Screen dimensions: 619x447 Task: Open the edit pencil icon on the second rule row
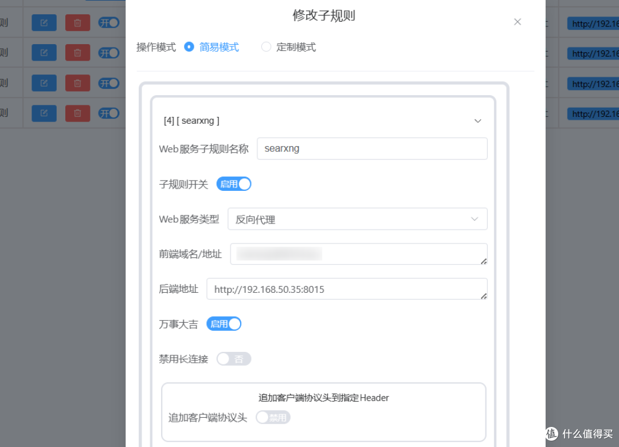[x=44, y=52]
